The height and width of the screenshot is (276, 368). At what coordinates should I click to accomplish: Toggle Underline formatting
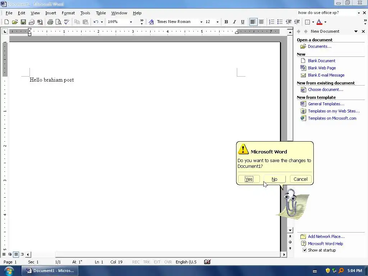(243, 22)
